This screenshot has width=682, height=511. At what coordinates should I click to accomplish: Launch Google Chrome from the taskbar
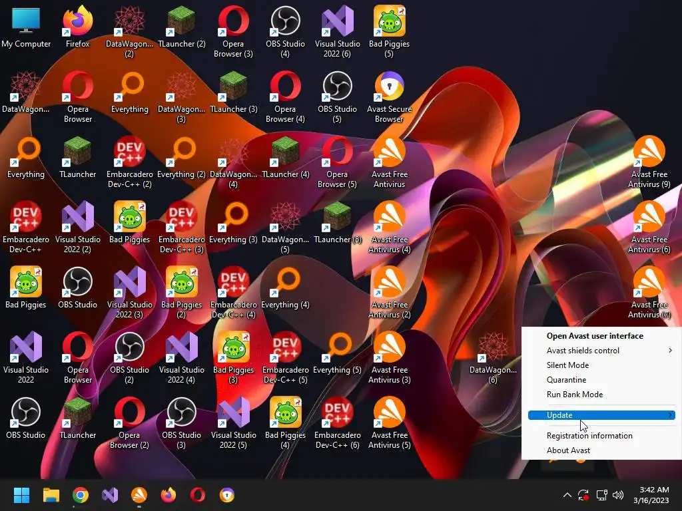tap(81, 495)
